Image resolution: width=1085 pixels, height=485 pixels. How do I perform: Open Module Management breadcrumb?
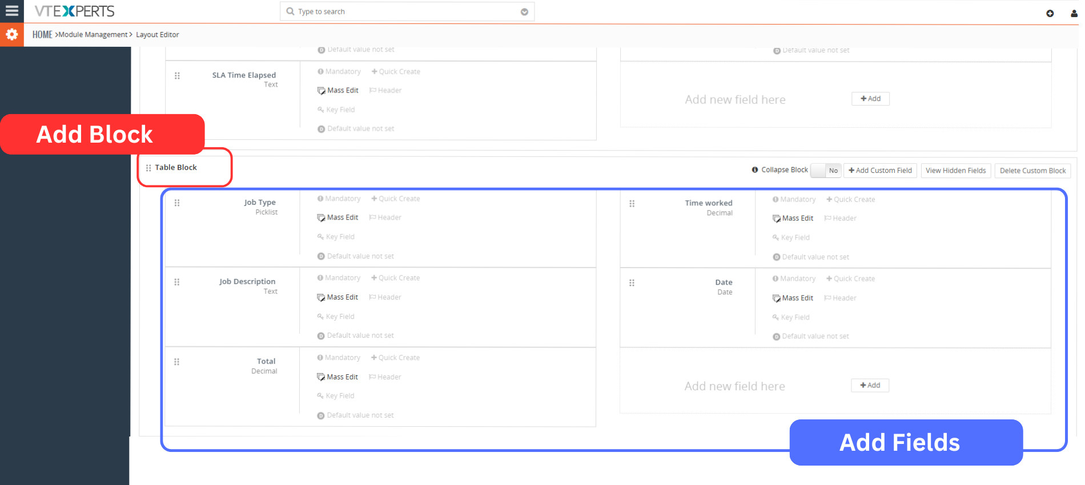(93, 35)
